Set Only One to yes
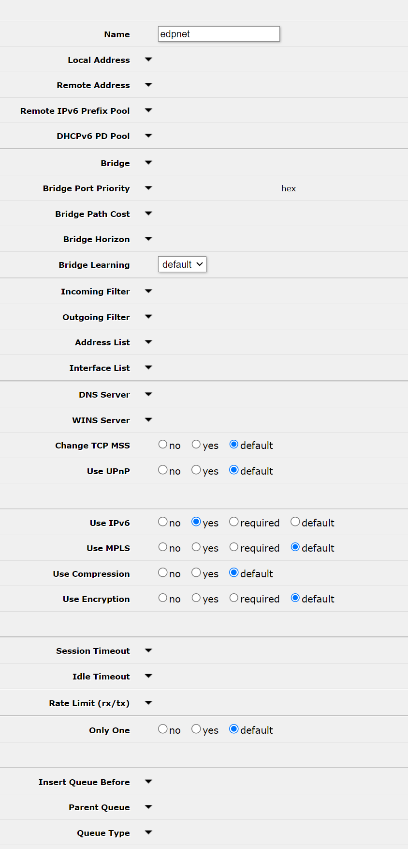Image resolution: width=408 pixels, height=849 pixels. point(196,729)
